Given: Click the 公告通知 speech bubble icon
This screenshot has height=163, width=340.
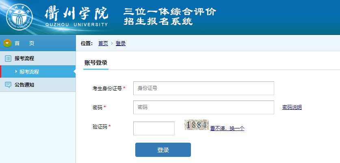Looking at the screenshot, I should (8, 85).
